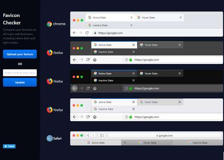
Task: Select Inactive State tab in light Firefox
Action: point(114,109)
